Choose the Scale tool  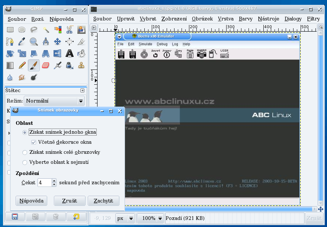[22, 53]
